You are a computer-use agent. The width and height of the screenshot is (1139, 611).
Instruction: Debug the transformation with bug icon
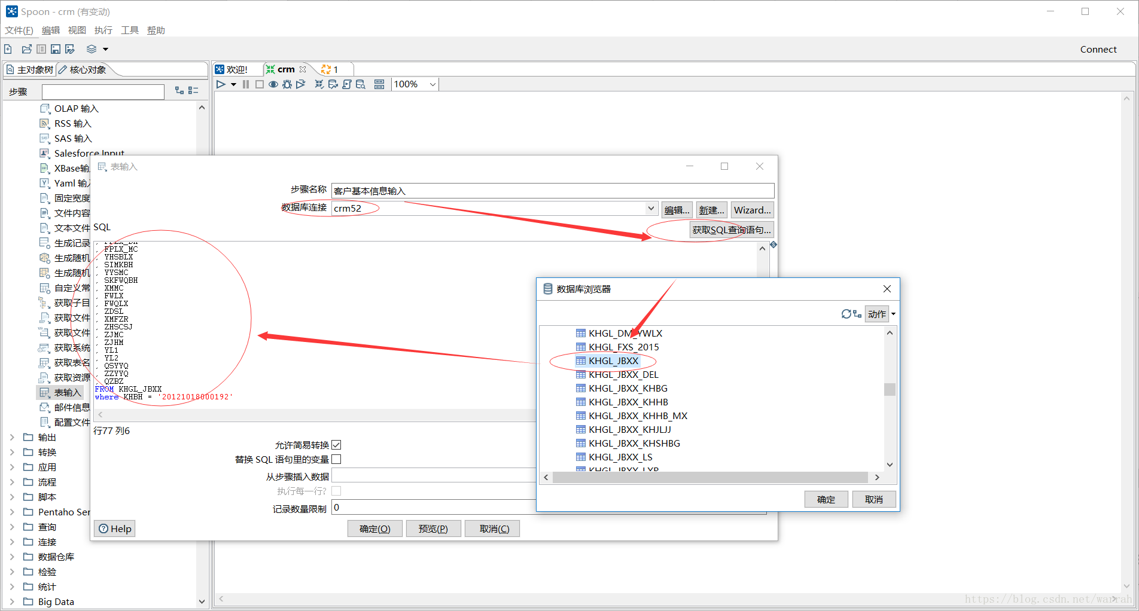287,84
